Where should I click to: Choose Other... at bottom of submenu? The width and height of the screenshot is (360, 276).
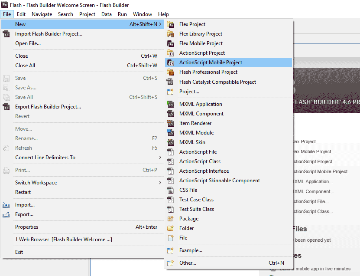pyautogui.click(x=188, y=263)
